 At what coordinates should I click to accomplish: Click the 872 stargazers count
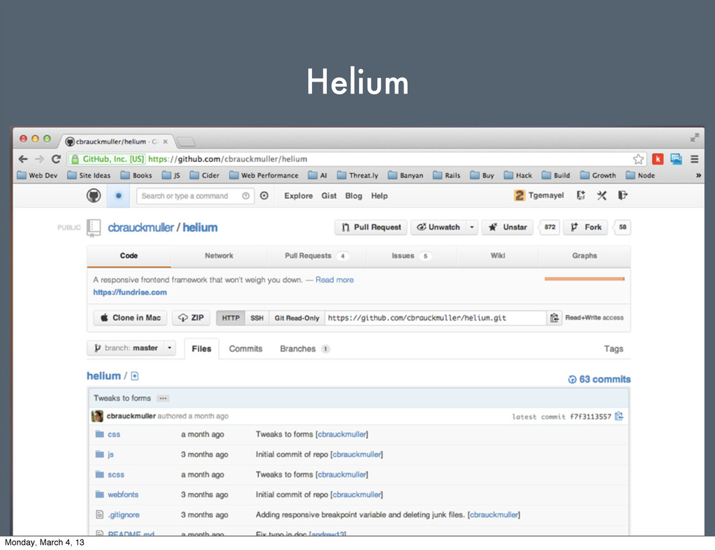click(550, 227)
